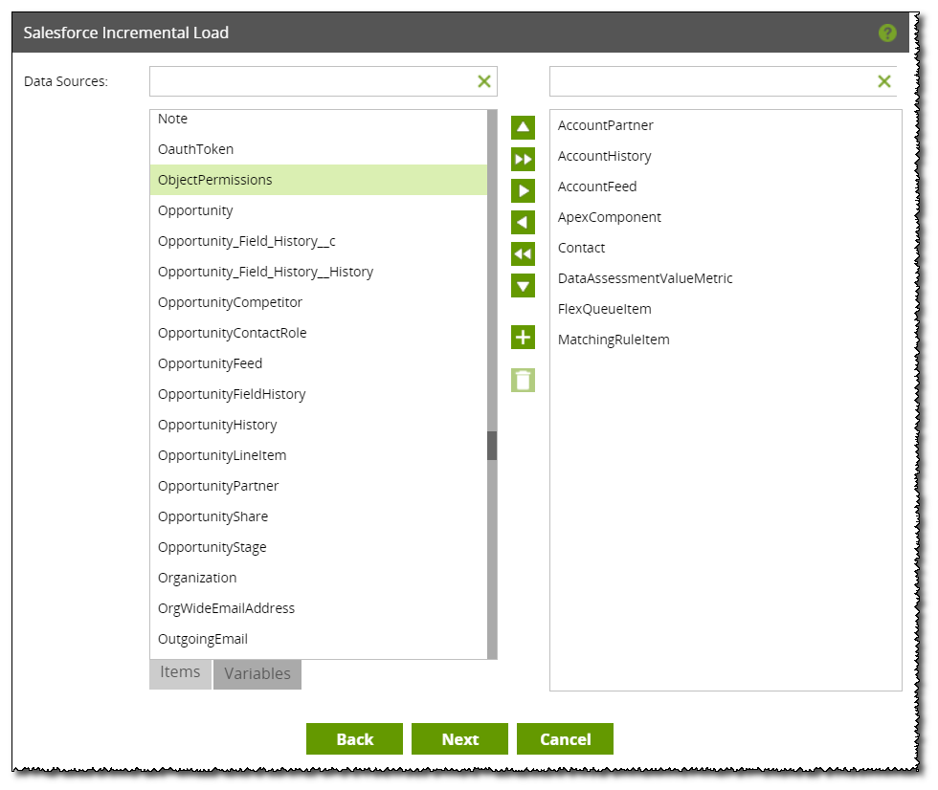Move selected item down with the down arrow
Image resolution: width=938 pixels, height=790 pixels.
pos(523,286)
